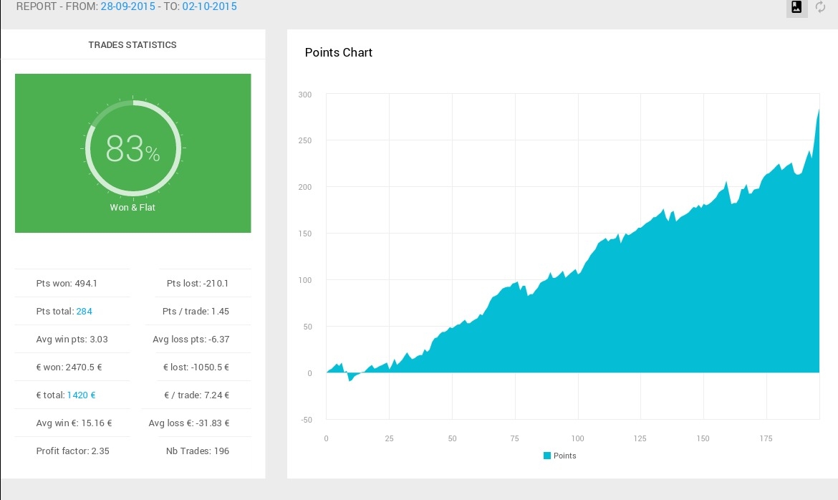Select the Trades Statistics panel header
Viewport: 838px width, 500px height.
coord(133,44)
